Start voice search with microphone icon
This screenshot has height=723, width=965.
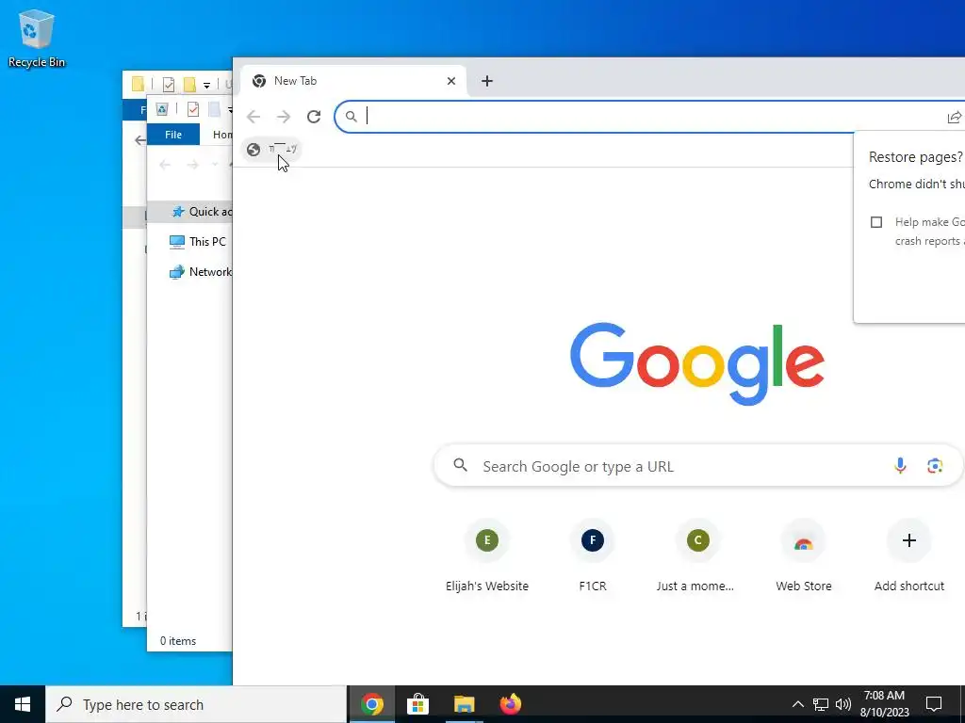pyautogui.click(x=900, y=466)
